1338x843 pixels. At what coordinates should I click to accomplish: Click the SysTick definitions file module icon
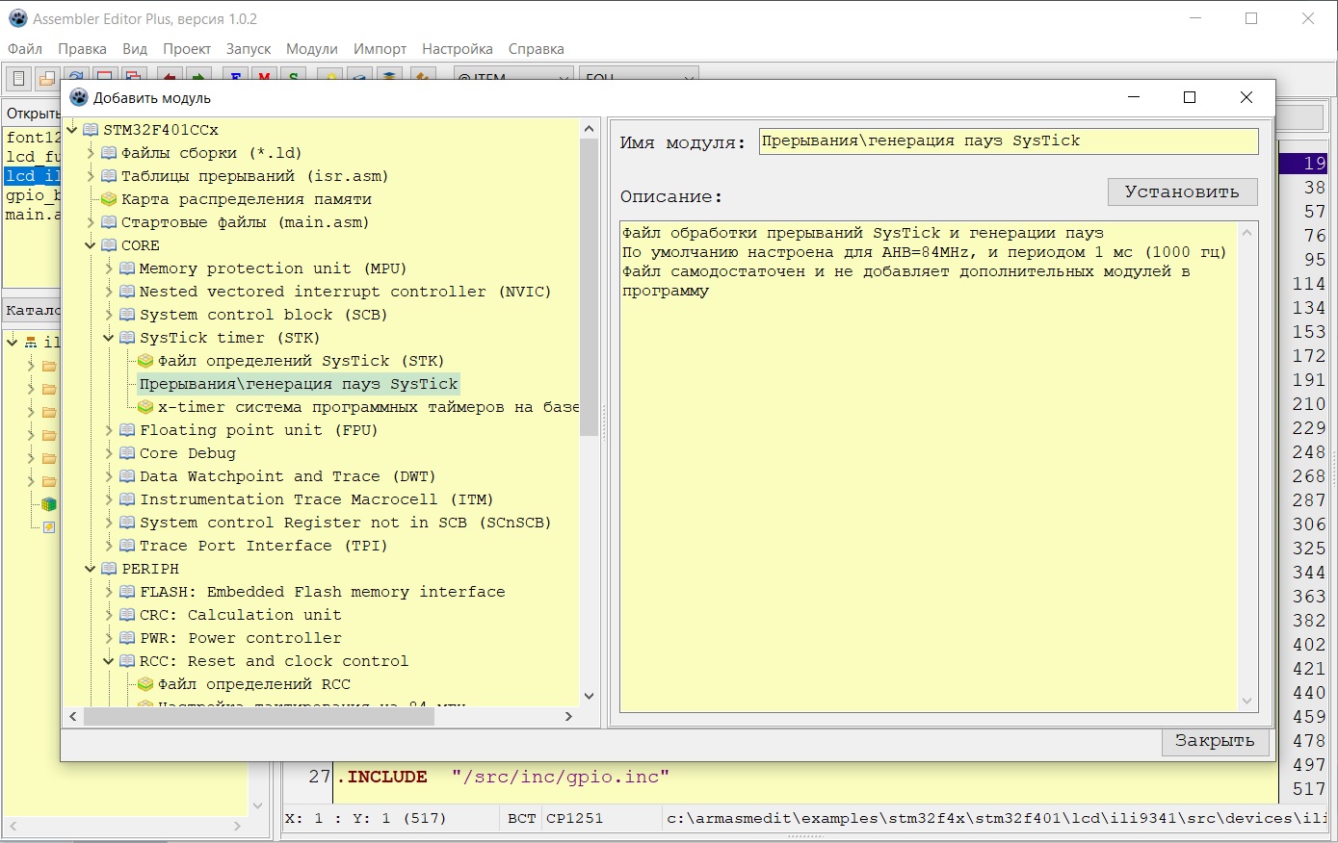point(145,361)
